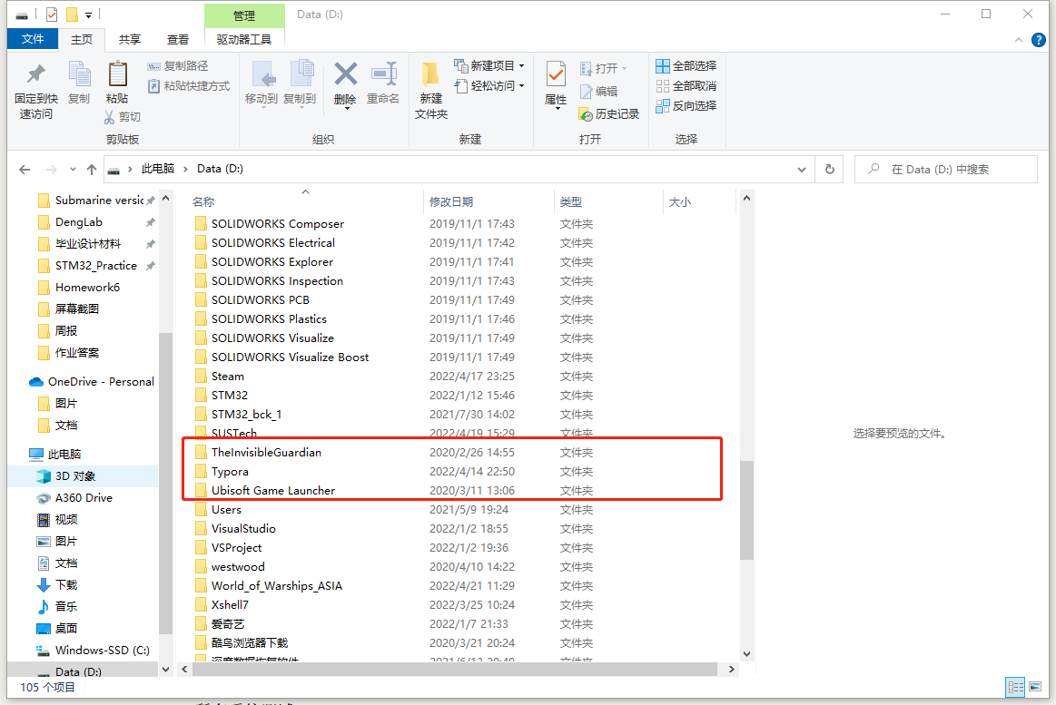The height and width of the screenshot is (705, 1056).
Task: Create a folder with the 新建文件夹 icon
Action: tap(429, 85)
